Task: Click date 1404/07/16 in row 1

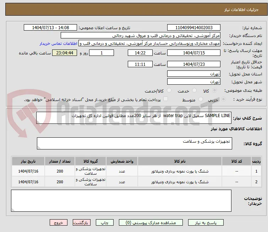Action: (x=28, y=171)
